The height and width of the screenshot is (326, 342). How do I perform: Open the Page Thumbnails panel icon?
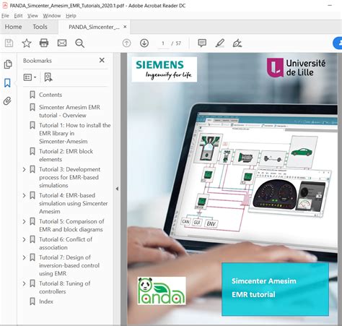coord(8,64)
